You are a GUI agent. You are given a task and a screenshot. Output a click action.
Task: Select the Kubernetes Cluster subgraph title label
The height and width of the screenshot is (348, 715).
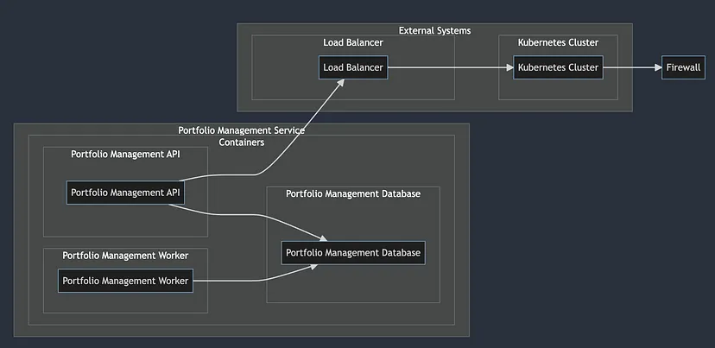(558, 42)
